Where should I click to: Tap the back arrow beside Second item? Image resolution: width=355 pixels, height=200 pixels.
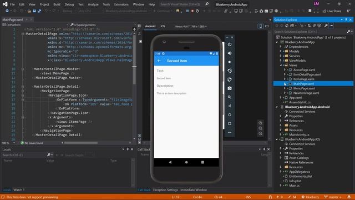tap(159, 61)
